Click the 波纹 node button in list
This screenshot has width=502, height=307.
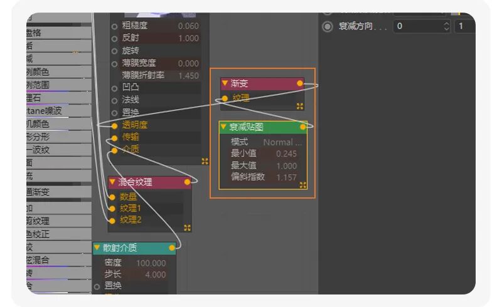click(59, 150)
